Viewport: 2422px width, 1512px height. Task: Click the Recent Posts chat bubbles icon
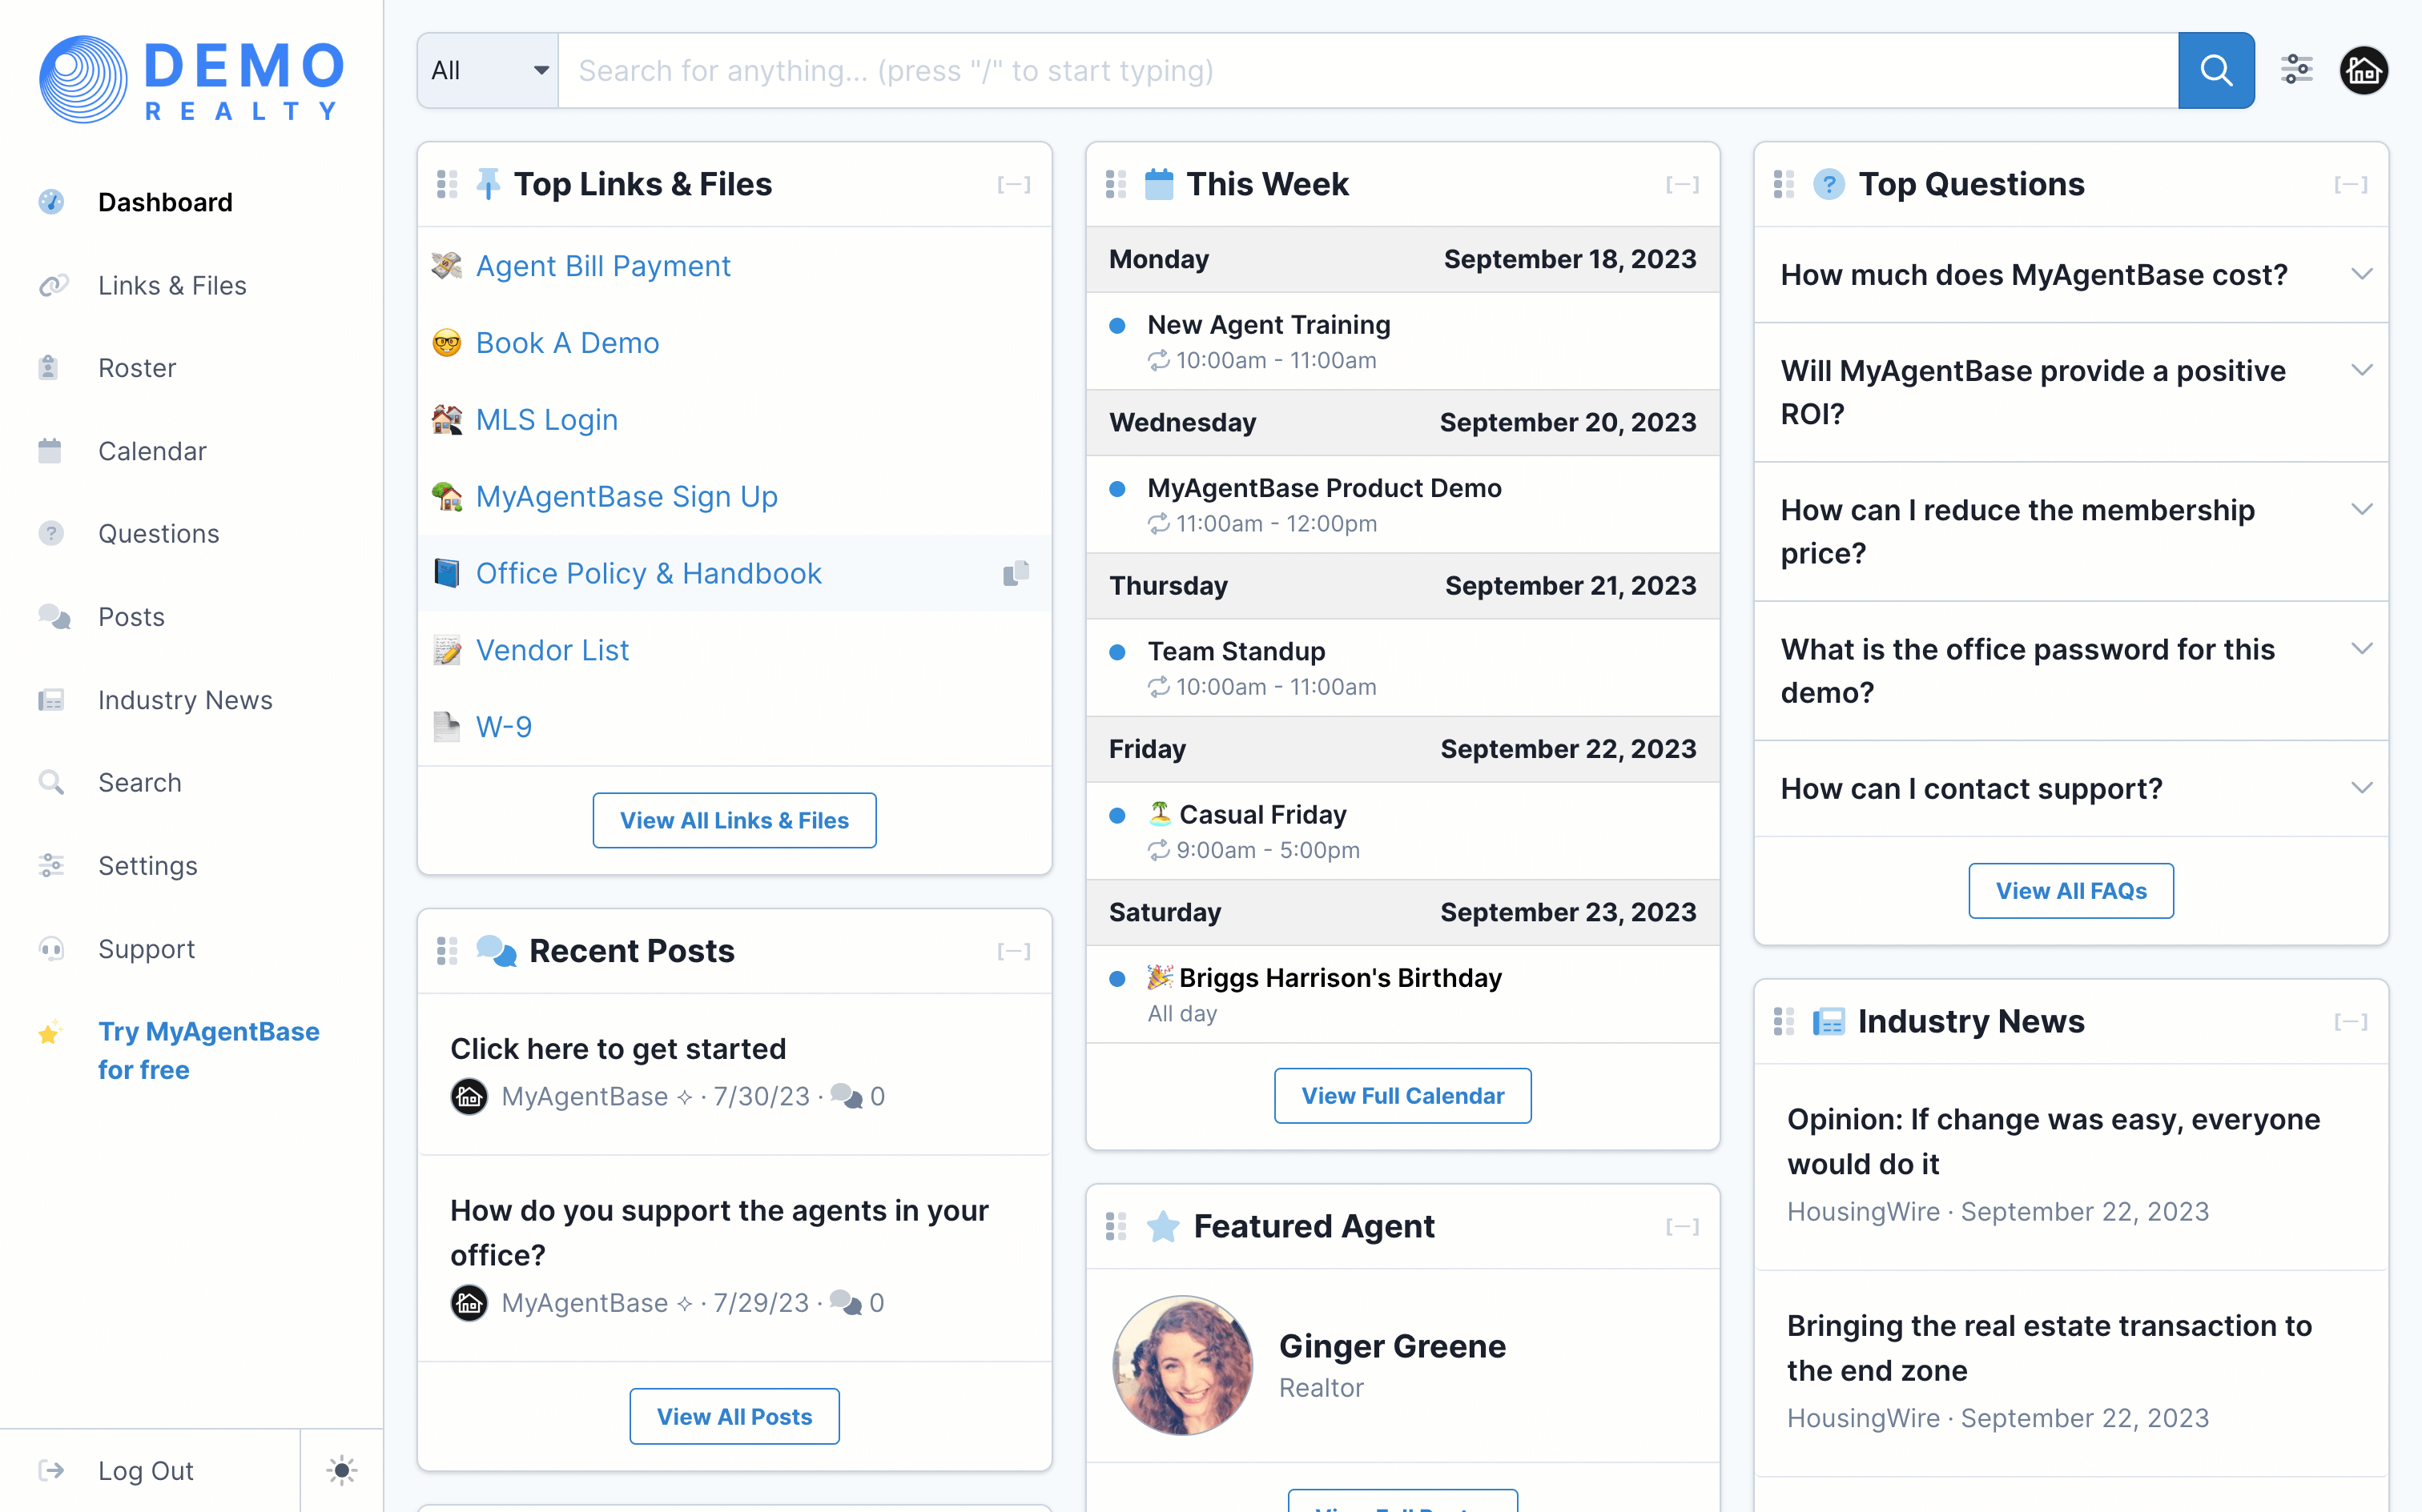pyautogui.click(x=497, y=950)
